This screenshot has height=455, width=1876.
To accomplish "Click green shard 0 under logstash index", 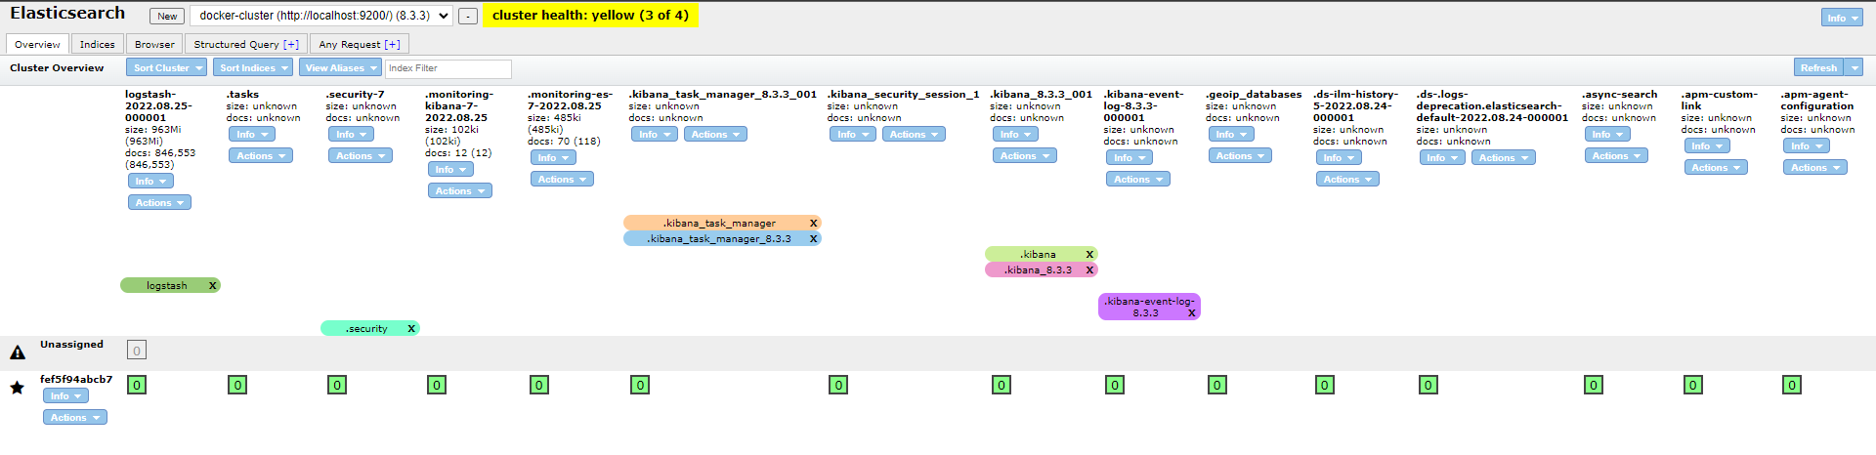I will [x=137, y=386].
